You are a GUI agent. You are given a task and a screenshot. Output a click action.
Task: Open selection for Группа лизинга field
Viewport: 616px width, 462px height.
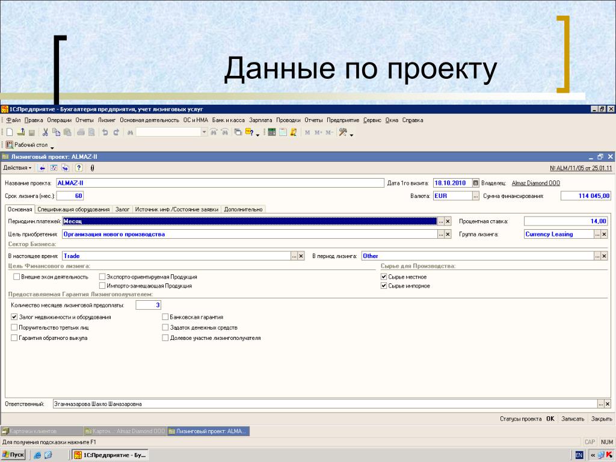coord(597,235)
